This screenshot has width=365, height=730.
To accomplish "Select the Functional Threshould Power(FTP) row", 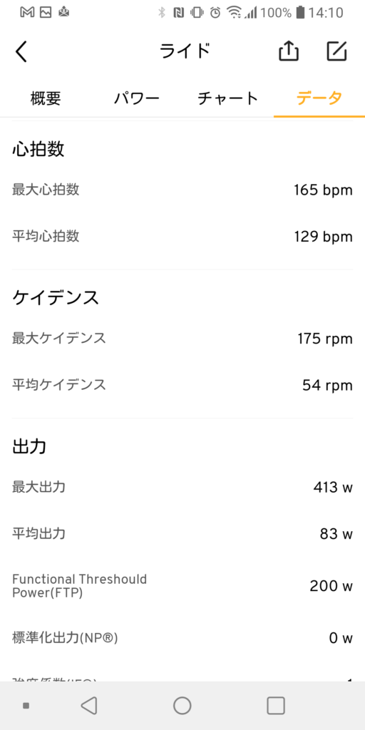I will click(182, 586).
